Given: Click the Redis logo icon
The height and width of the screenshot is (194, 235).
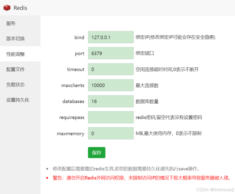Looking at the screenshot, I should click(x=7, y=8).
